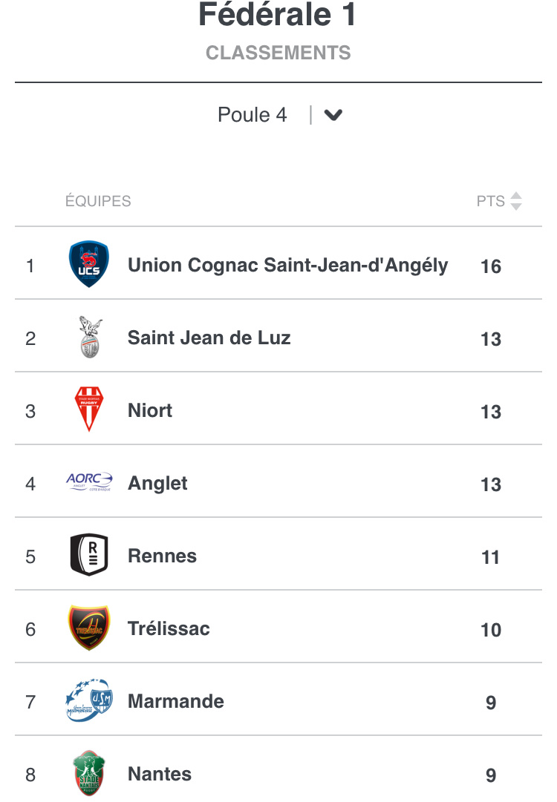Screen dimensions: 557x802
Task: Click the Fédérale 1 page title
Action: click(x=278, y=16)
